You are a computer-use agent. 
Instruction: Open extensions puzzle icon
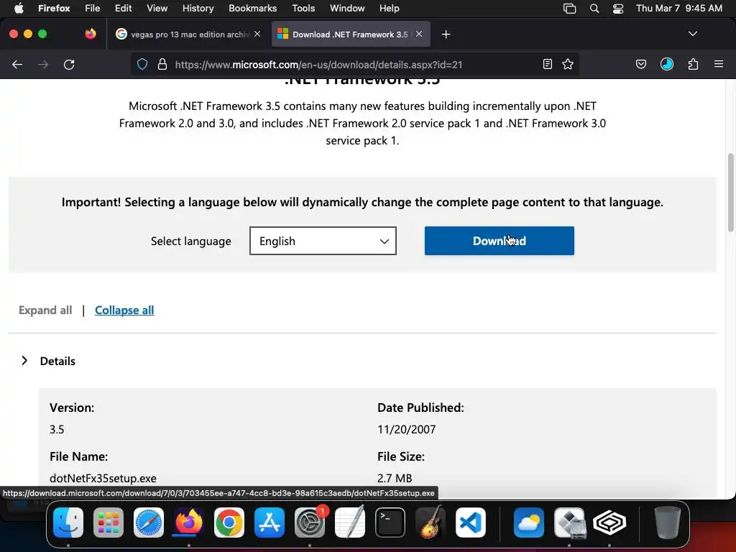pos(693,64)
